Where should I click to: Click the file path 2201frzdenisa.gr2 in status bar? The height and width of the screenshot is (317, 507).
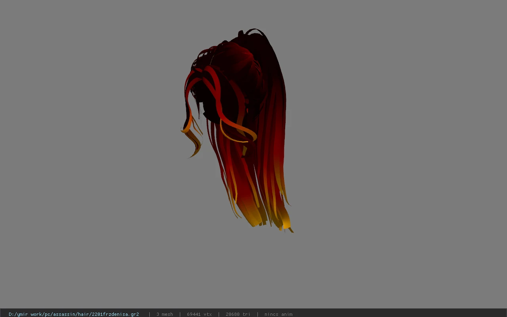pos(74,314)
